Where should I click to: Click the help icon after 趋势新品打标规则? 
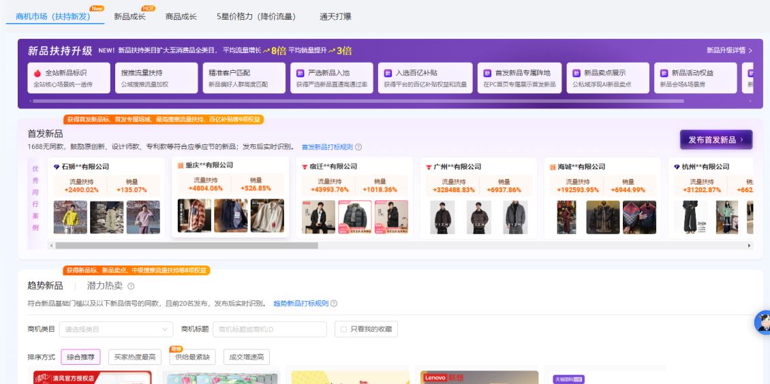coord(334,303)
